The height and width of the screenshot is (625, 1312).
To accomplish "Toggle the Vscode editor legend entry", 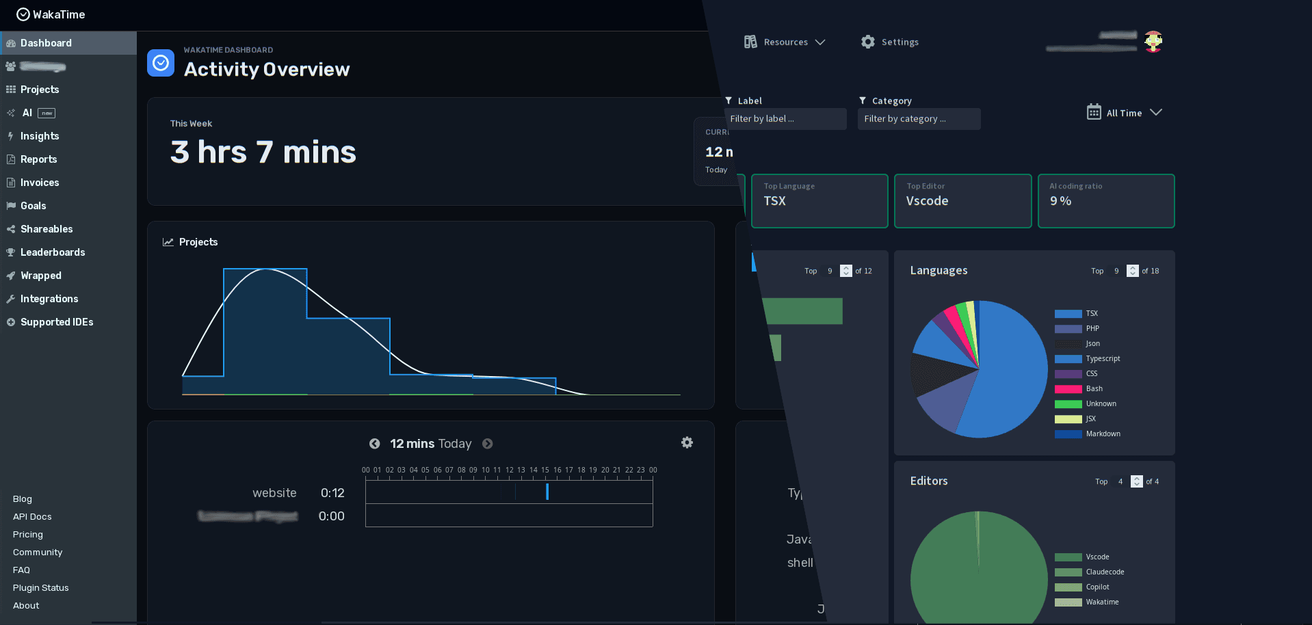I will pos(1082,557).
